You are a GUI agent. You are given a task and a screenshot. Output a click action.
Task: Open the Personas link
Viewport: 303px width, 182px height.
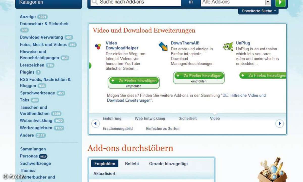pos(29,156)
